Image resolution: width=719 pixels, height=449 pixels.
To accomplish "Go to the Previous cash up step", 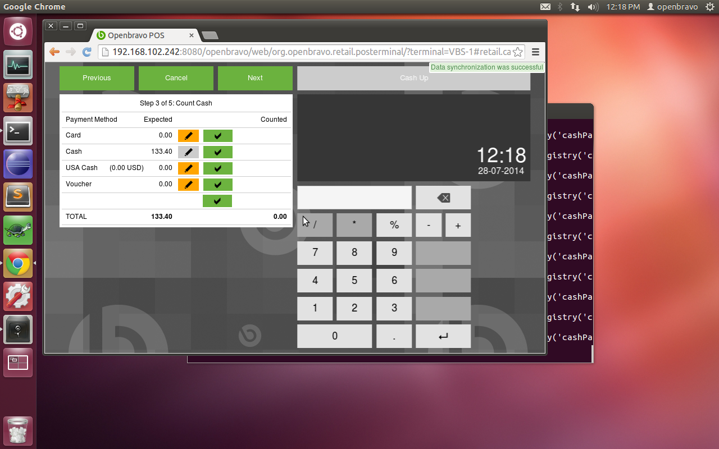I will pos(97,78).
